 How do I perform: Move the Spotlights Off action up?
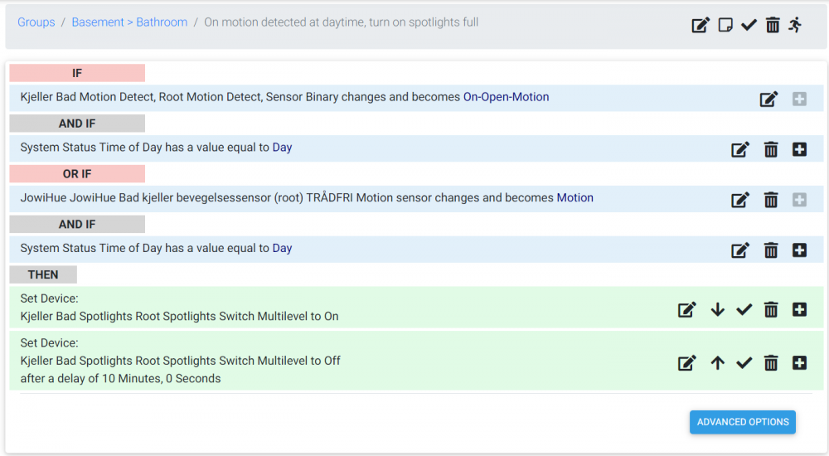[718, 362]
